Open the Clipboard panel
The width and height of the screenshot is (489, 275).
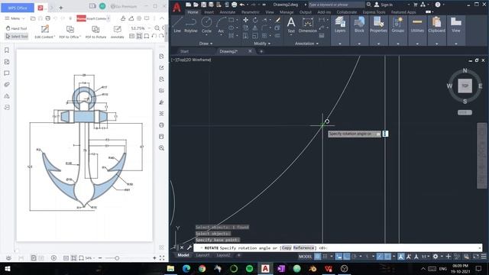point(436,25)
